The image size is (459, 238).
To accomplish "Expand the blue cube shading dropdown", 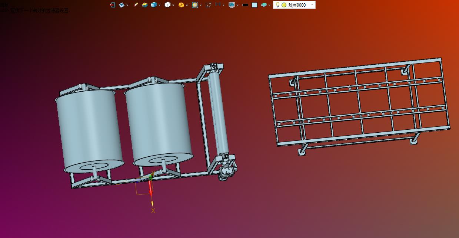I will (x=159, y=5).
